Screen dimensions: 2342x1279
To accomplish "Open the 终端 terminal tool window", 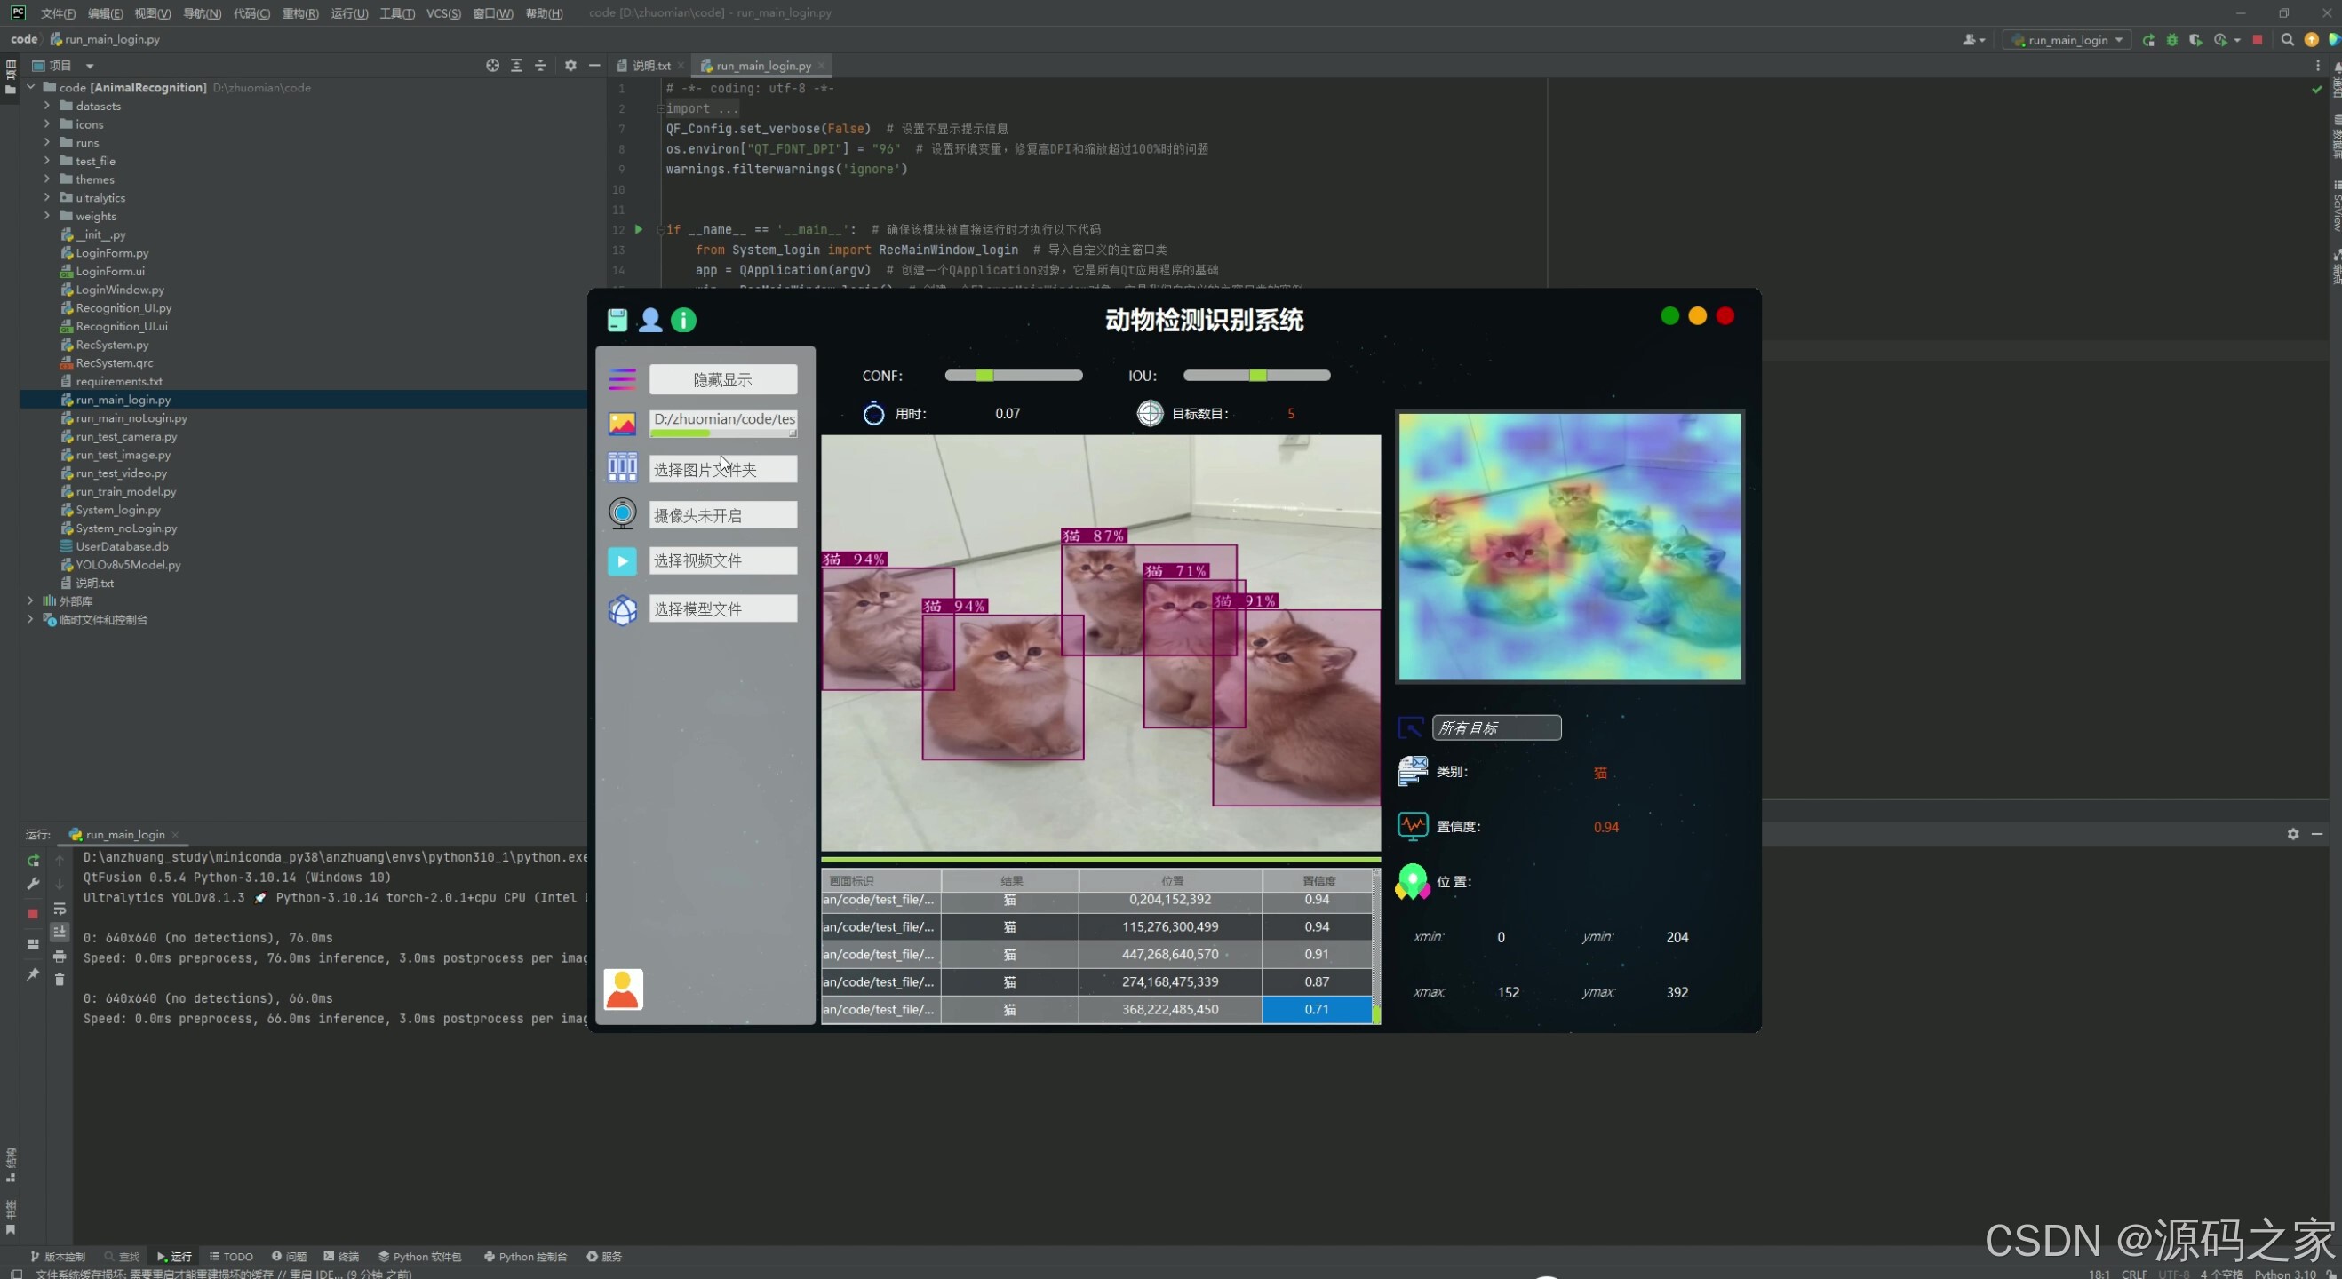I will tap(342, 1256).
